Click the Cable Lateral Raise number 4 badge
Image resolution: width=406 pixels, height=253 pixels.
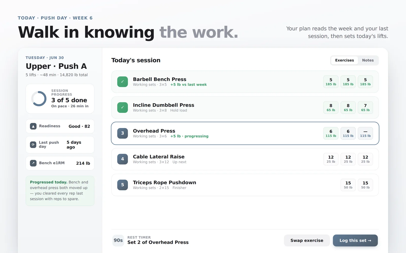point(123,159)
